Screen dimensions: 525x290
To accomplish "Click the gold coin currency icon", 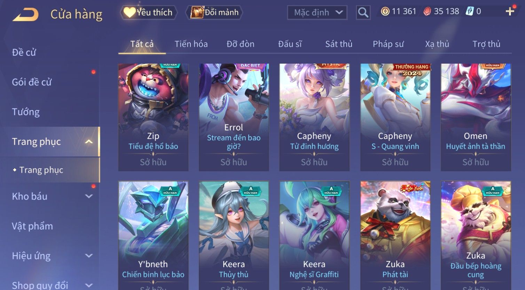I will pyautogui.click(x=385, y=11).
